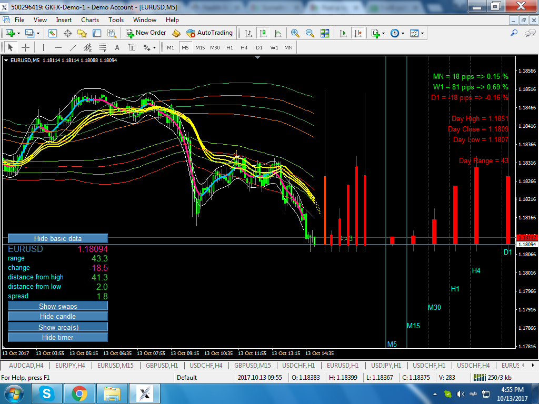The width and height of the screenshot is (539, 404).
Task: Activate the H1 timeframe
Action: click(229, 47)
